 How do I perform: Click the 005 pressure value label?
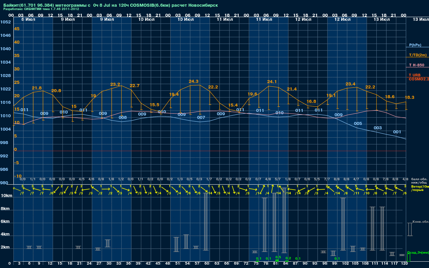coord(358,124)
